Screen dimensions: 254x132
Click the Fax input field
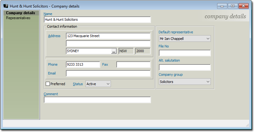[133, 65]
